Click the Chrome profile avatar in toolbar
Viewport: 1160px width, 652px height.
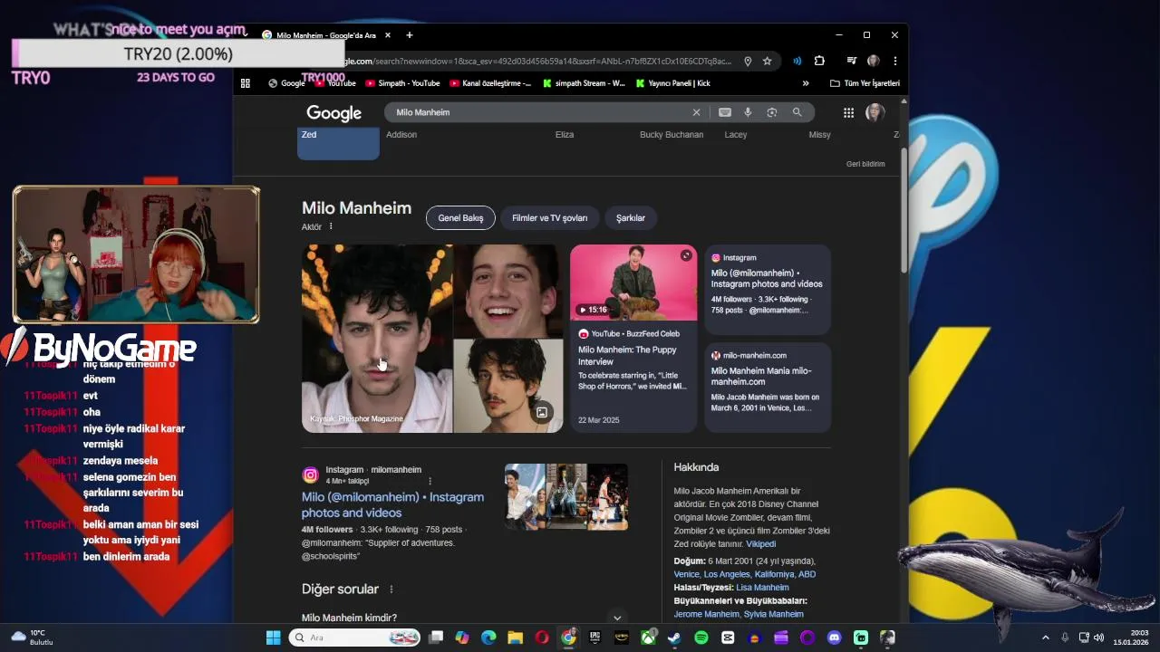click(873, 61)
